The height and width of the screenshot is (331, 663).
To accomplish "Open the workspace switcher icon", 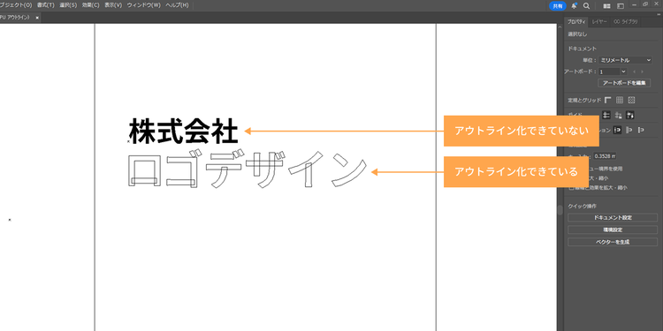I will [x=621, y=6].
